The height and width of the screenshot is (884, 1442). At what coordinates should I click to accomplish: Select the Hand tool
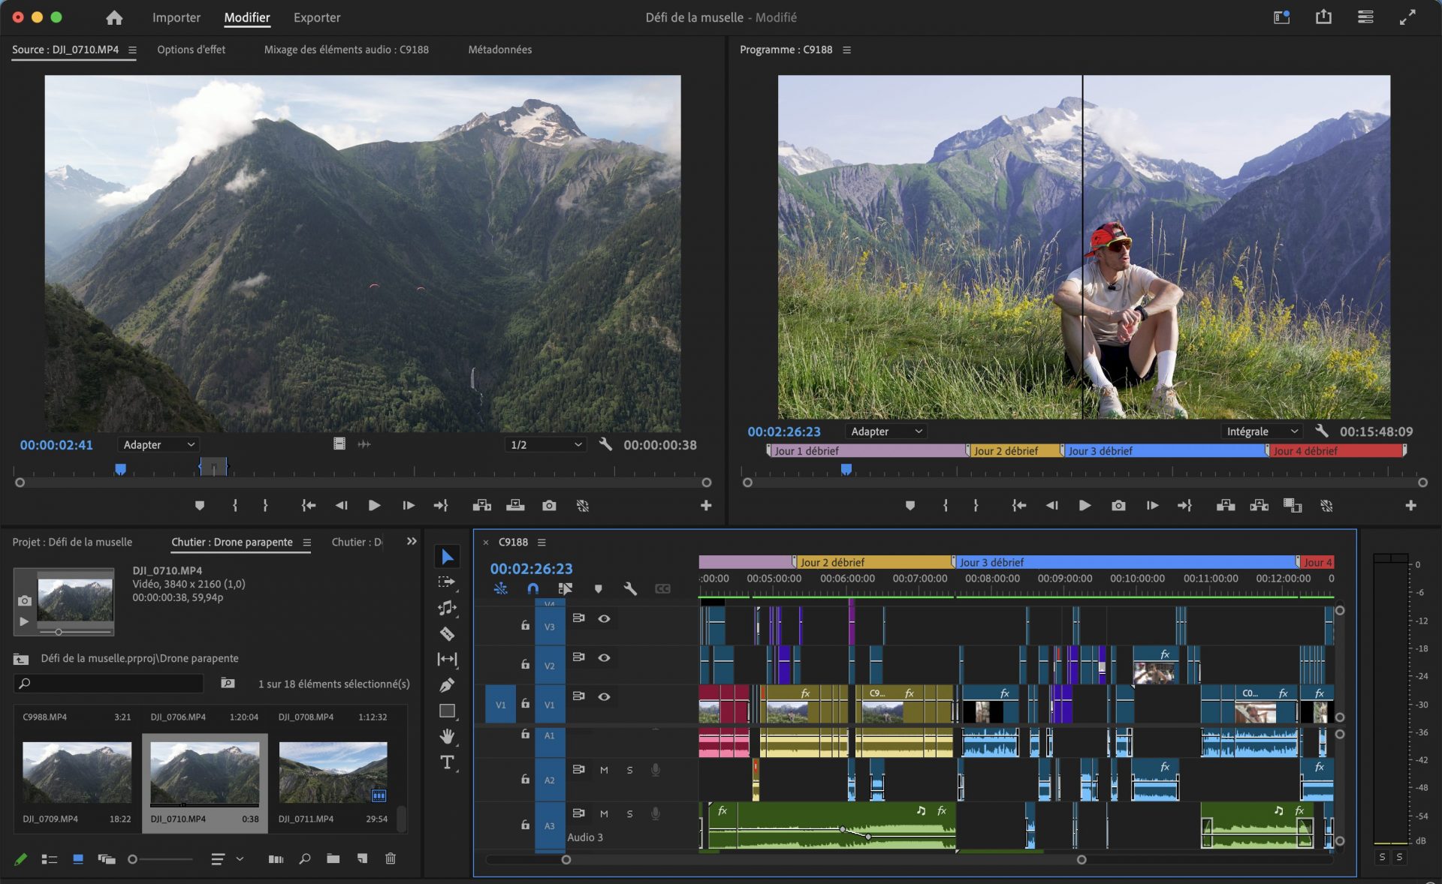(x=447, y=736)
